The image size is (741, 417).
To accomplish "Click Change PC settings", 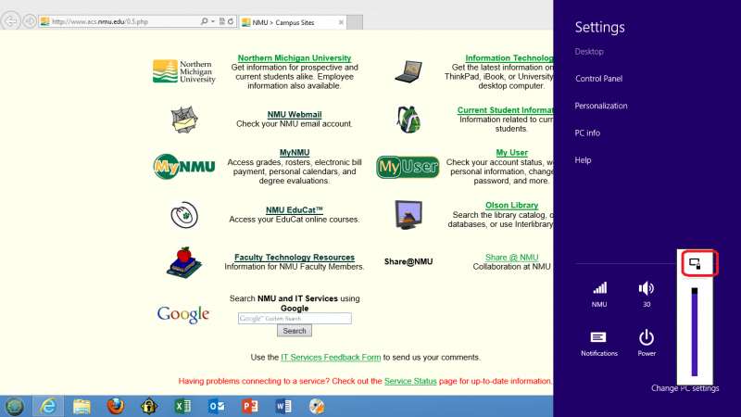I will (x=684, y=388).
